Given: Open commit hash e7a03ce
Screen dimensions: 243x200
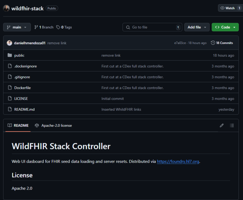Looking at the screenshot, I should pos(180,43).
